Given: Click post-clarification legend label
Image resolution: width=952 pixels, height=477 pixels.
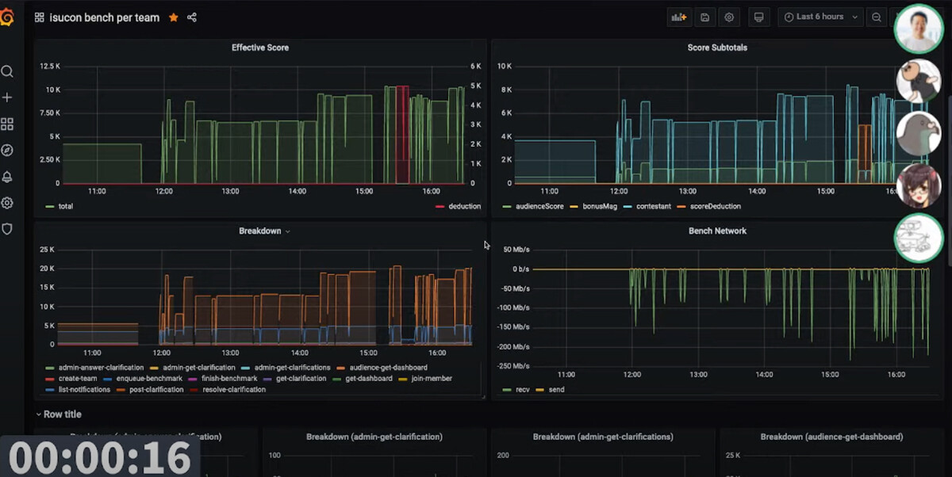Looking at the screenshot, I should point(156,390).
